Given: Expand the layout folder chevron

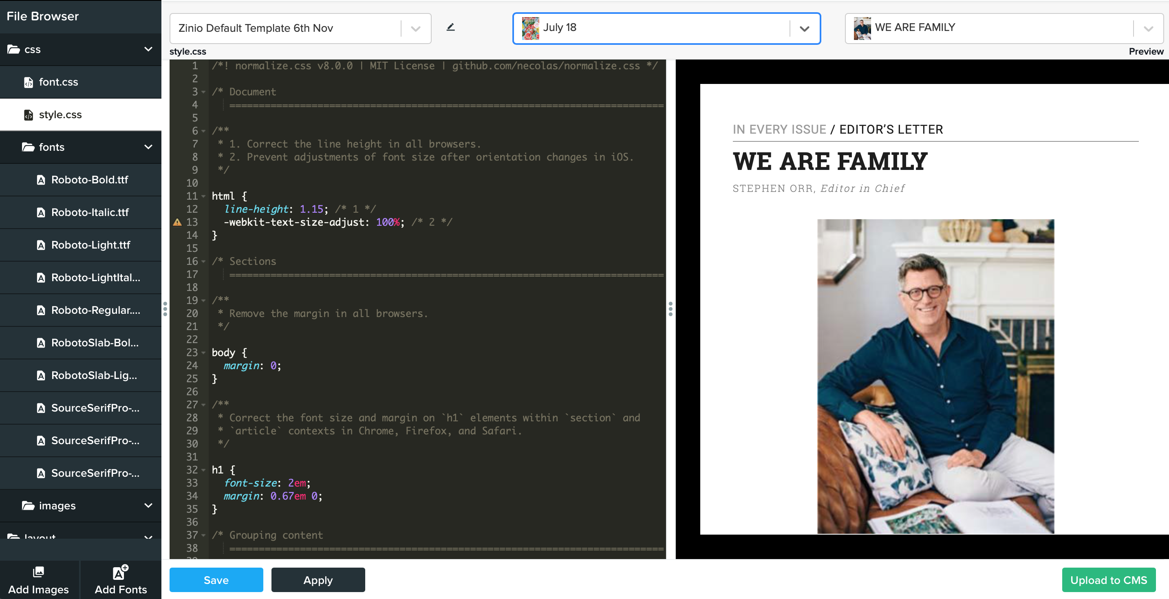Looking at the screenshot, I should (148, 537).
